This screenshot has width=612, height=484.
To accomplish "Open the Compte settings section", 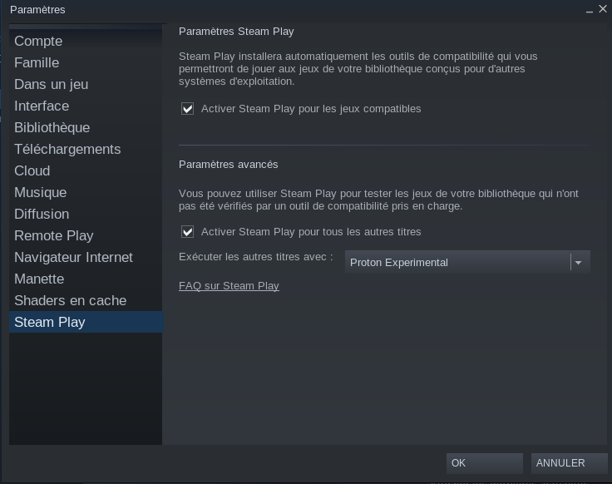I will [x=38, y=41].
